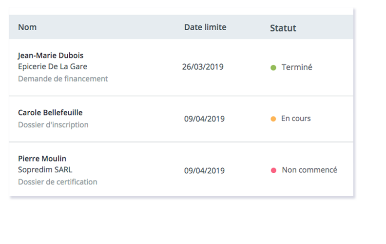
Task: Sort by the Date limite column header
Action: coord(205,27)
